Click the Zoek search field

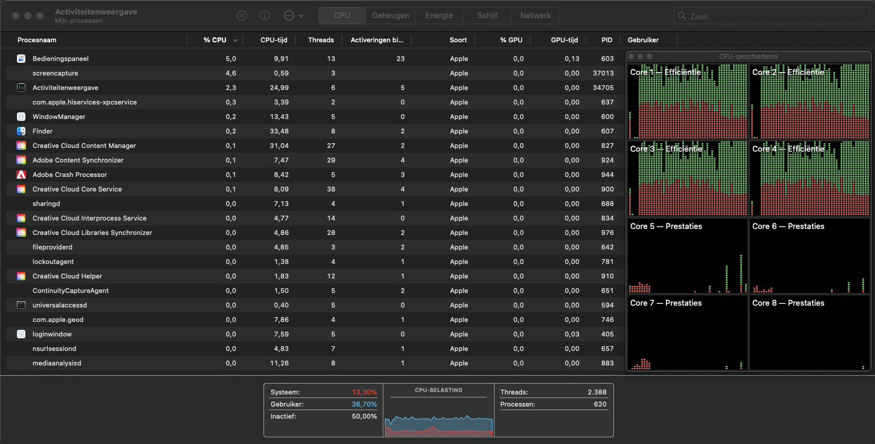pyautogui.click(x=773, y=16)
